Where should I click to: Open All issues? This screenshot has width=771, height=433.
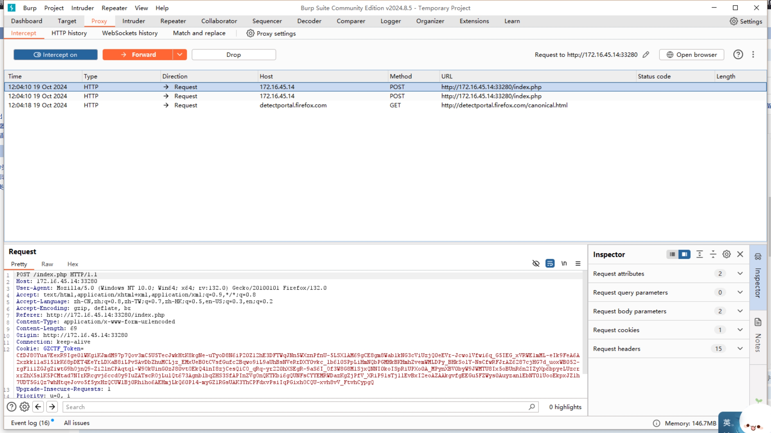coord(77,423)
